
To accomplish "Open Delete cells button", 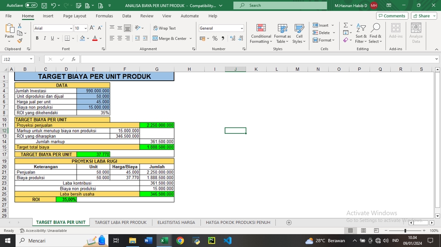I will tap(324, 33).
